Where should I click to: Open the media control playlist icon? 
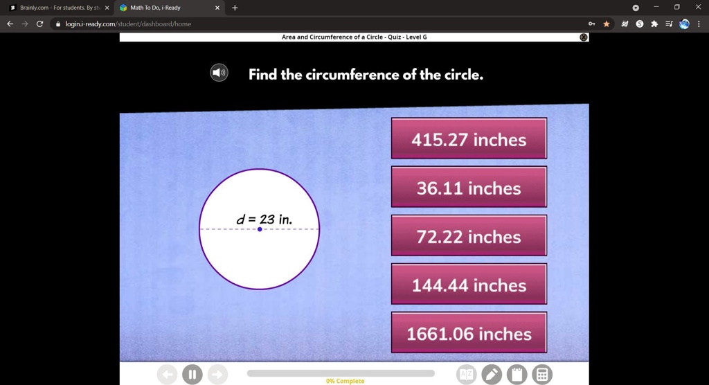[670, 24]
